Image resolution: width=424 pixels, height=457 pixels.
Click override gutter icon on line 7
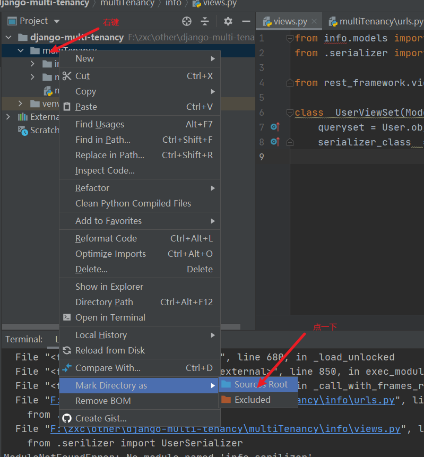coord(275,127)
